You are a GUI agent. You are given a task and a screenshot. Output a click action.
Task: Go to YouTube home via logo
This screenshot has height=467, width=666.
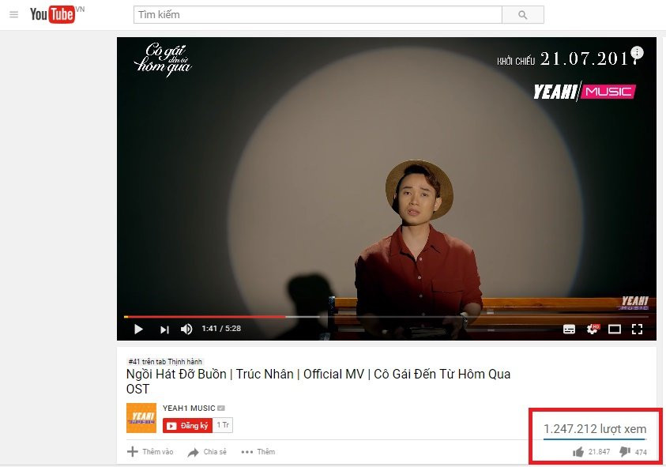click(x=52, y=14)
